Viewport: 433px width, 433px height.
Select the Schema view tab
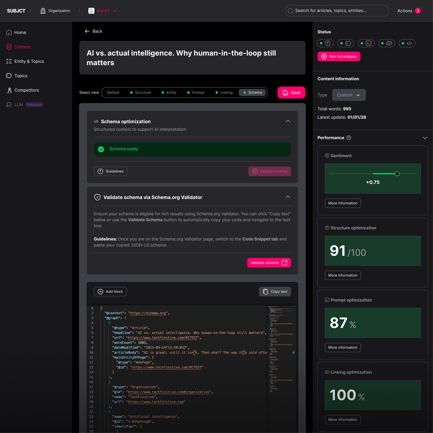[x=252, y=93]
